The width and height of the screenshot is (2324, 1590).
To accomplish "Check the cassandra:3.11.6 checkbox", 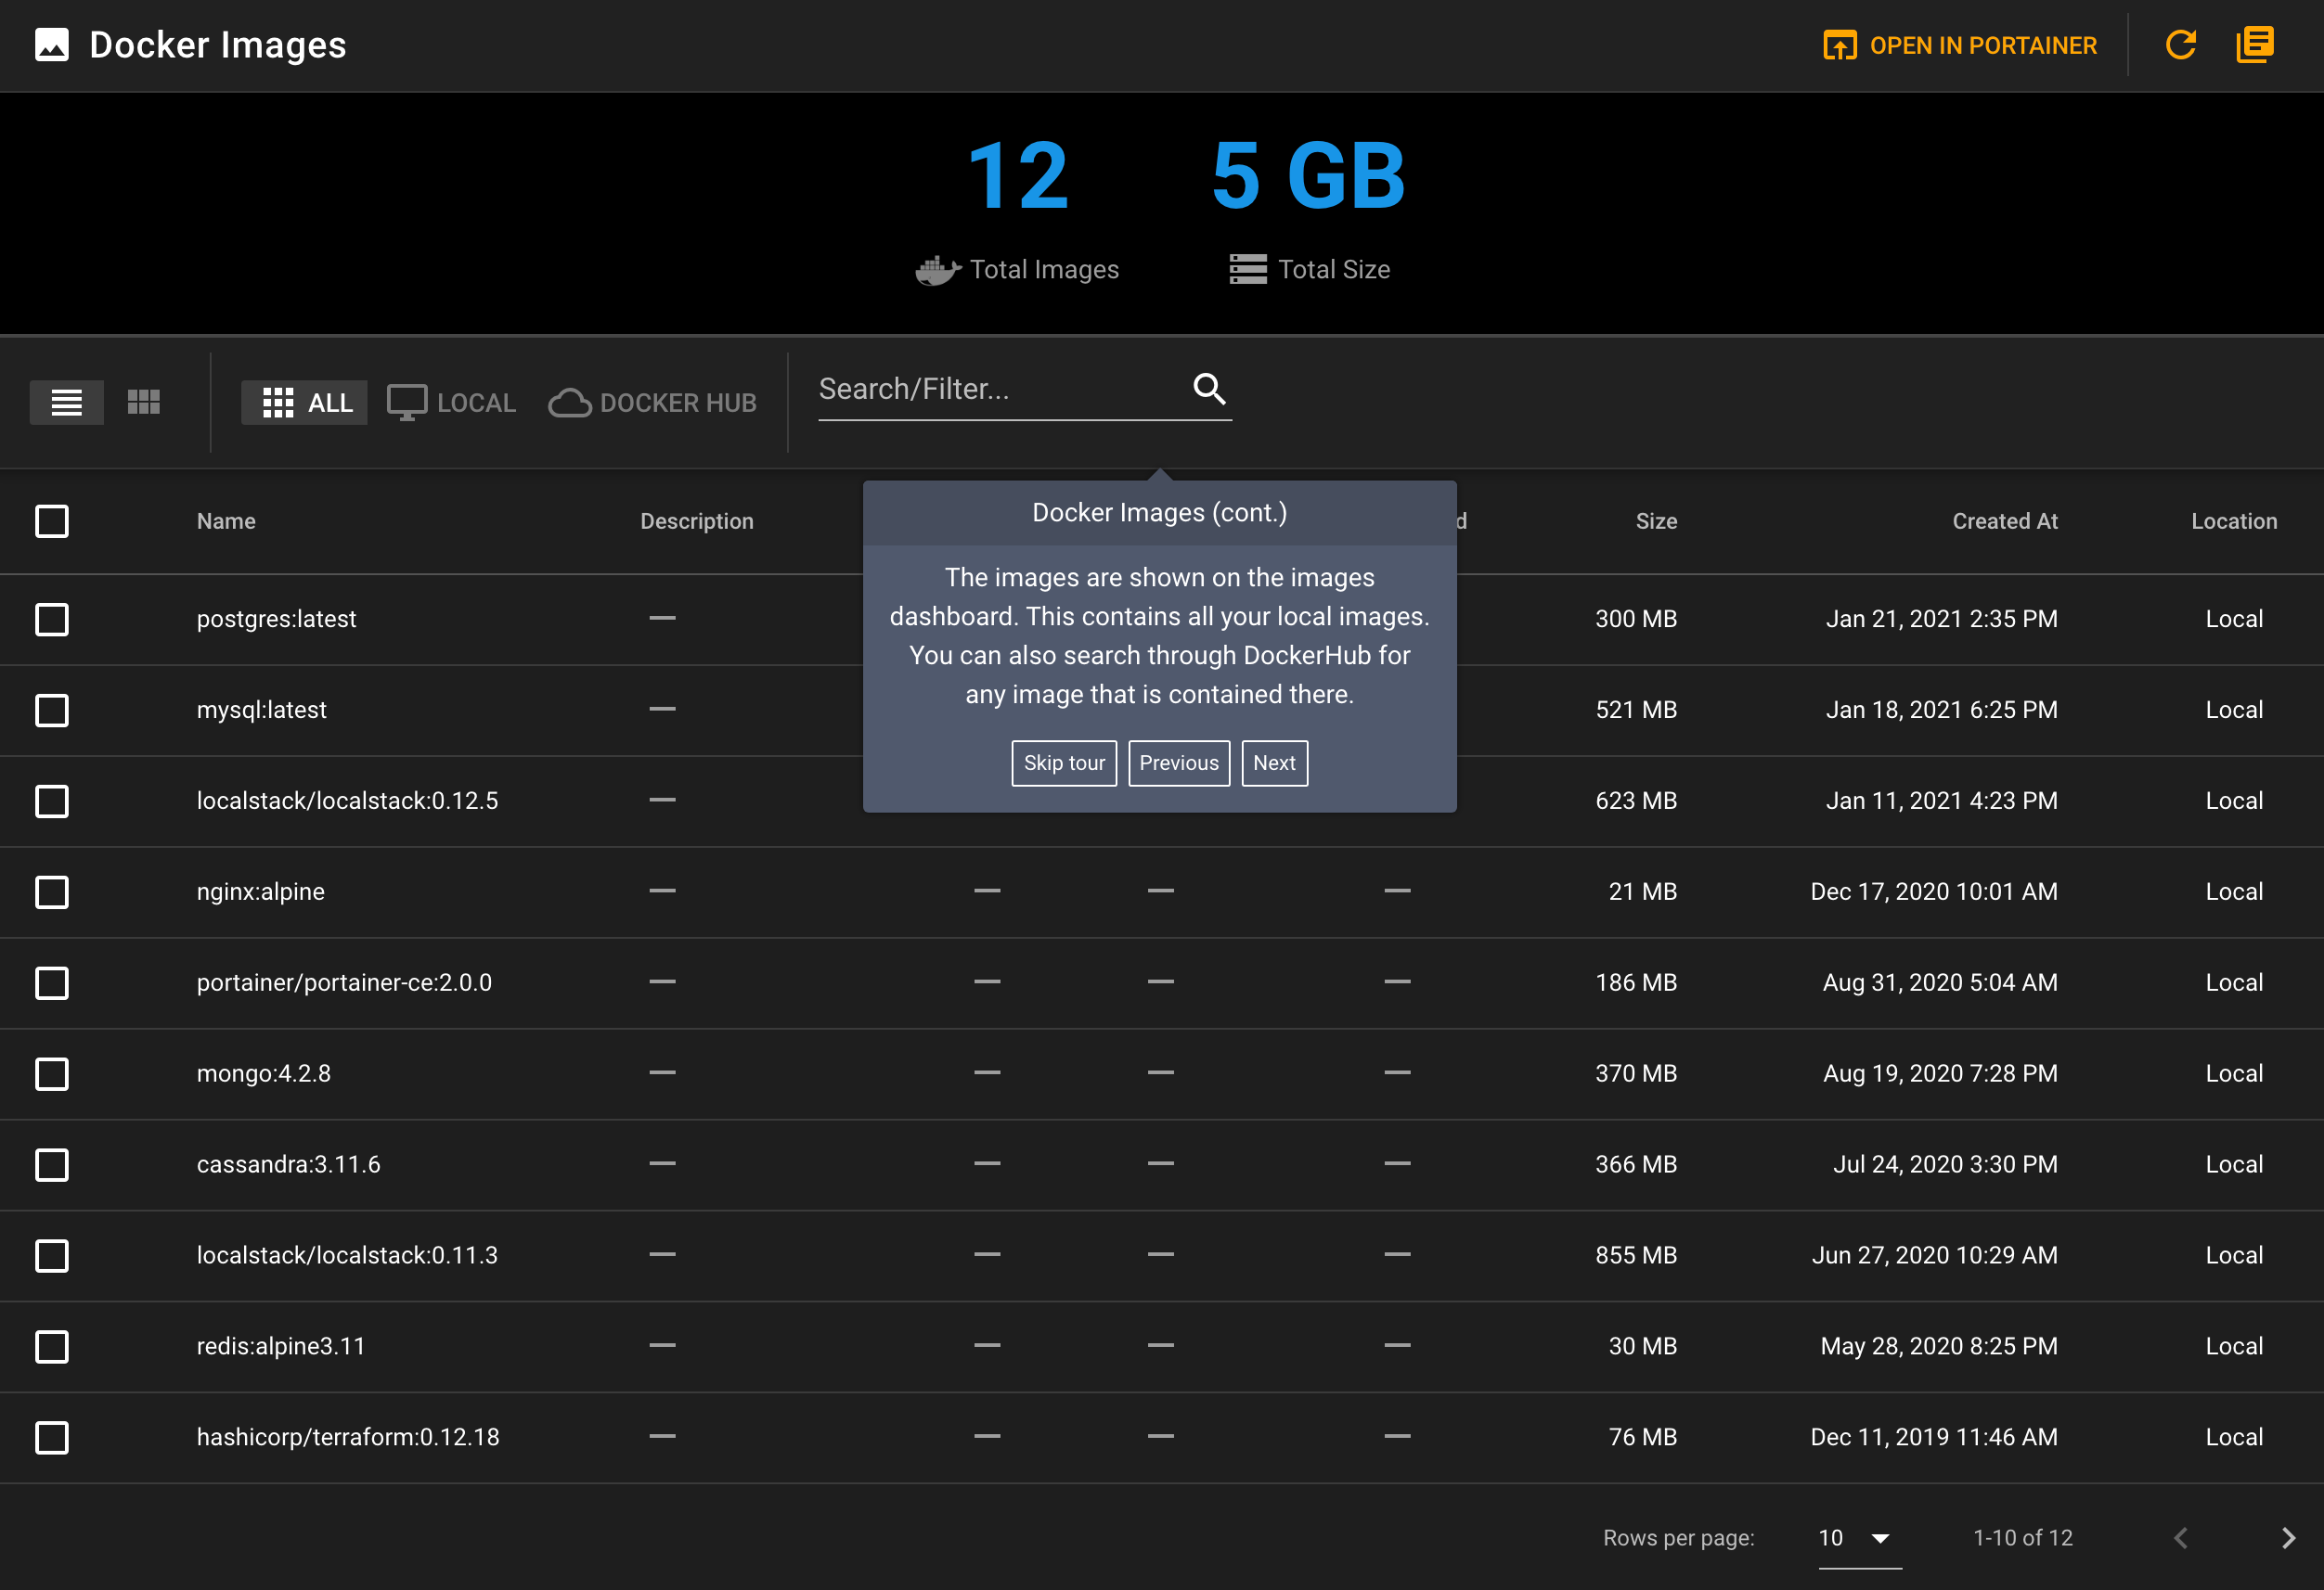I will point(52,1165).
